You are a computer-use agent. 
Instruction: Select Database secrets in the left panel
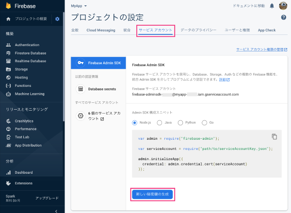[x=102, y=89]
